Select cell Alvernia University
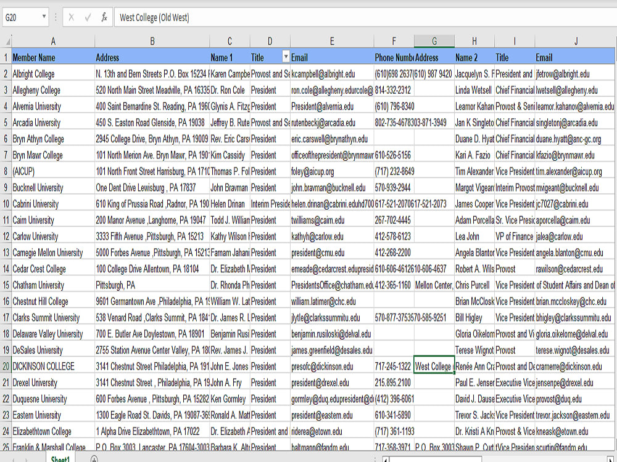Screen dimensions: 617x462 tap(53, 106)
